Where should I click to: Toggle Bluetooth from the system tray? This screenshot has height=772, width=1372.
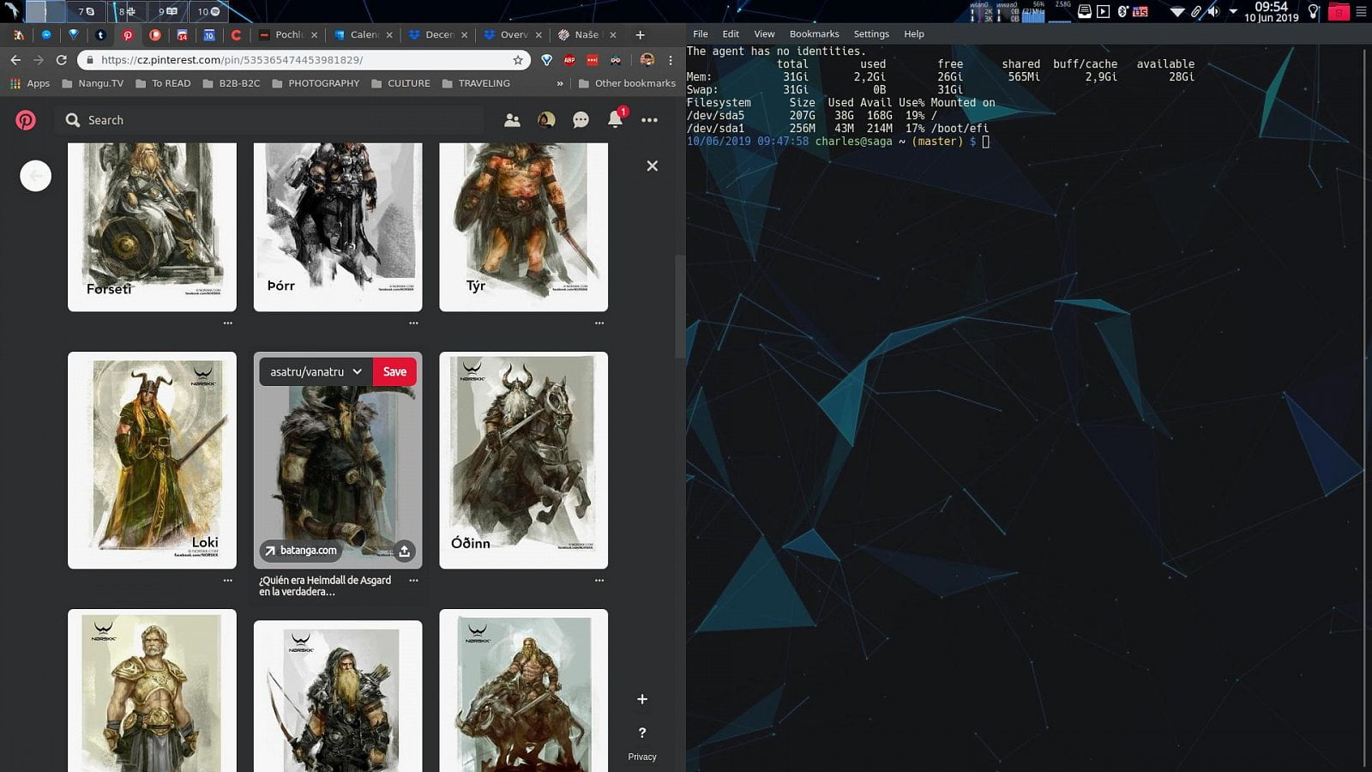(x=1122, y=11)
